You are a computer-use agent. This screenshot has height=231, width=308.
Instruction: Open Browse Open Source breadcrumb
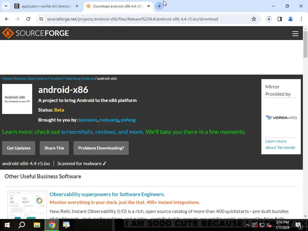(x=31, y=79)
